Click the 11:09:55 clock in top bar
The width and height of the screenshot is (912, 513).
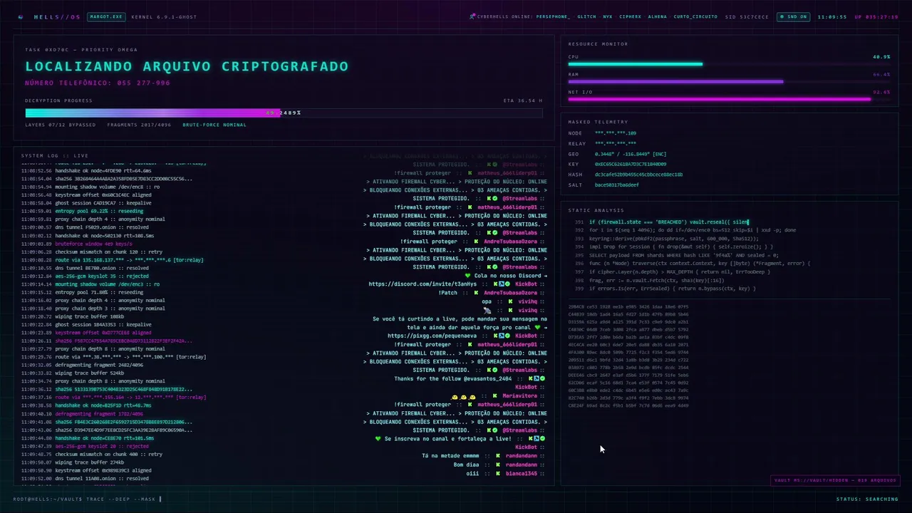point(831,16)
